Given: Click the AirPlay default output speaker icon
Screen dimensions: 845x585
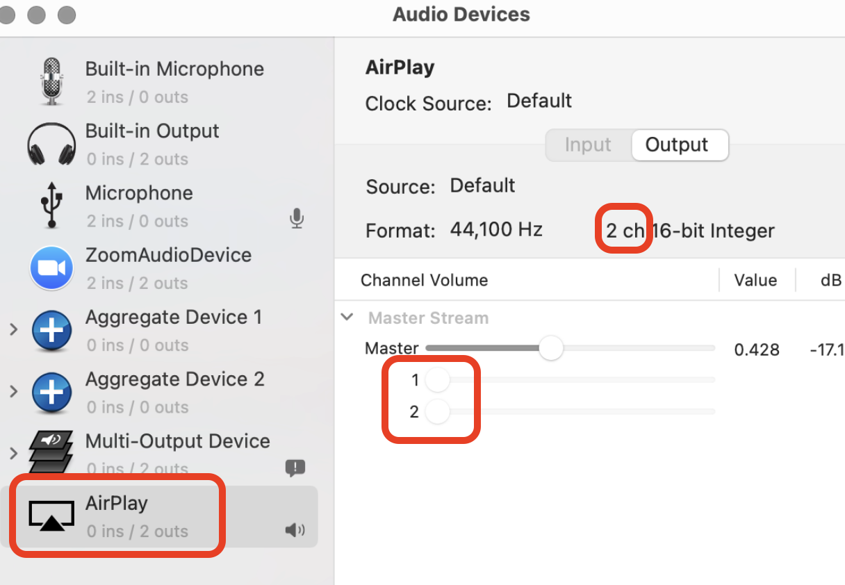Looking at the screenshot, I should coord(295,531).
